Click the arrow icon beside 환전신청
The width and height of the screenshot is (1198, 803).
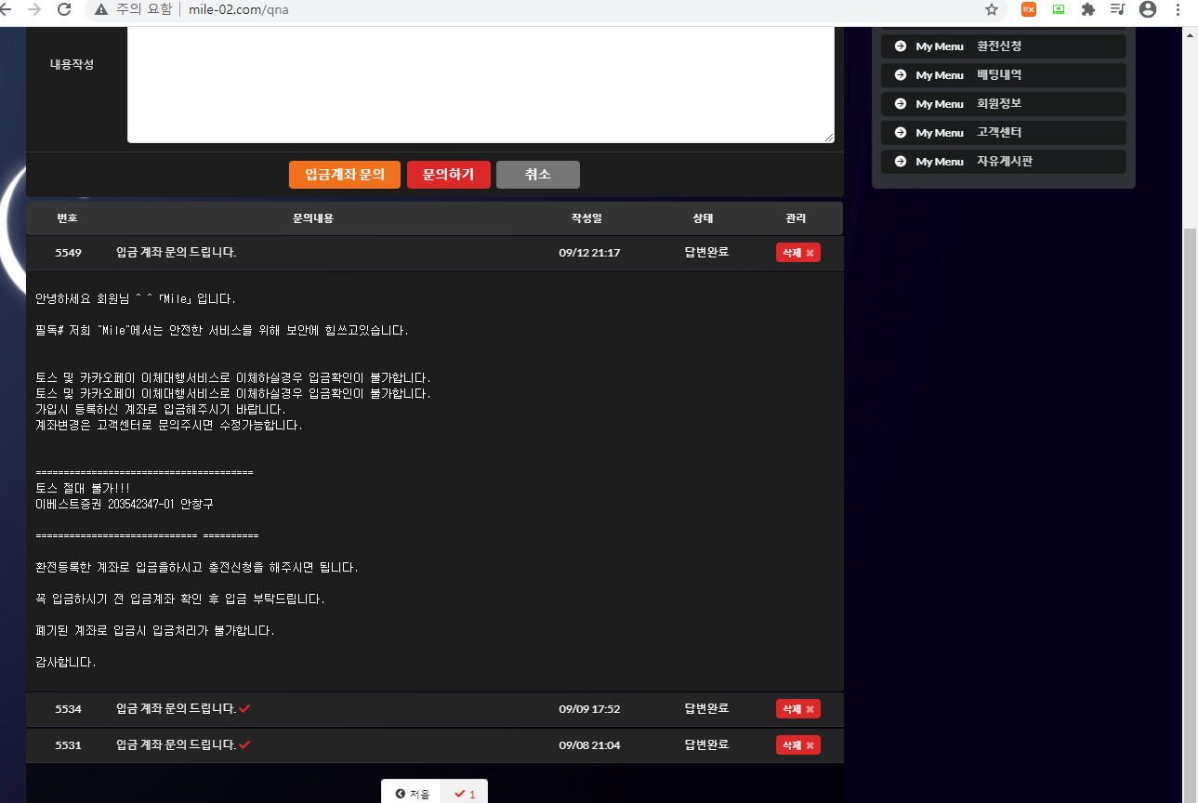pyautogui.click(x=900, y=46)
